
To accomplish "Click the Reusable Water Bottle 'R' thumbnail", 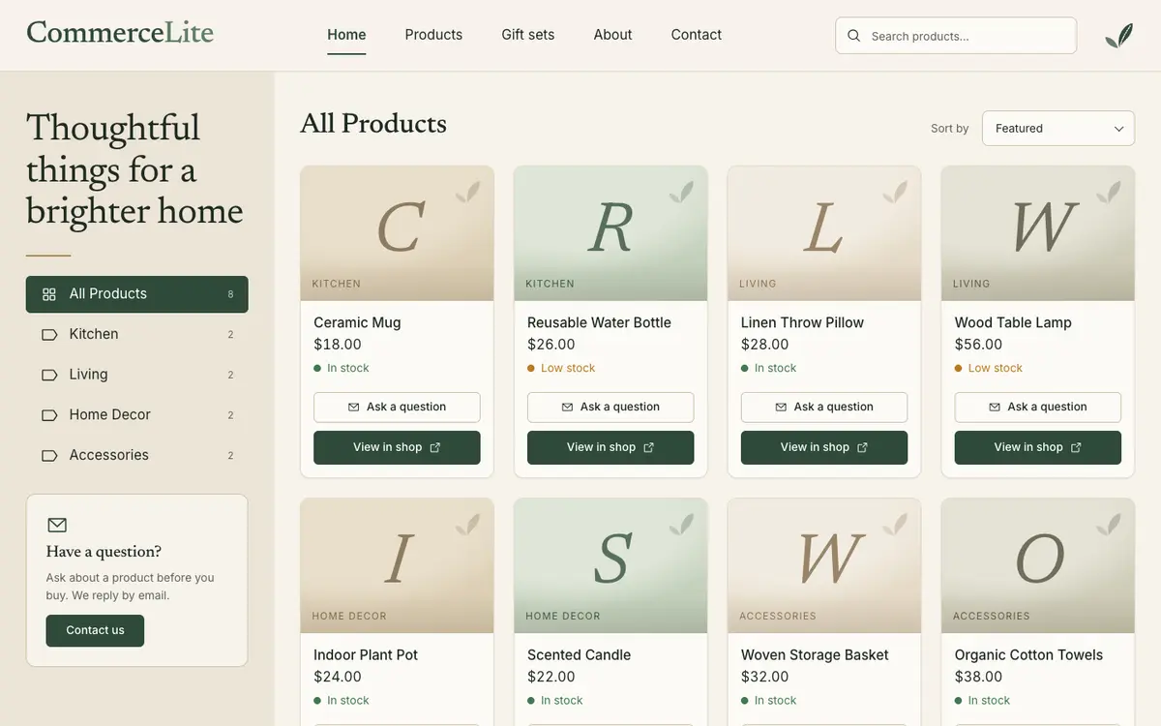I will coord(610,233).
